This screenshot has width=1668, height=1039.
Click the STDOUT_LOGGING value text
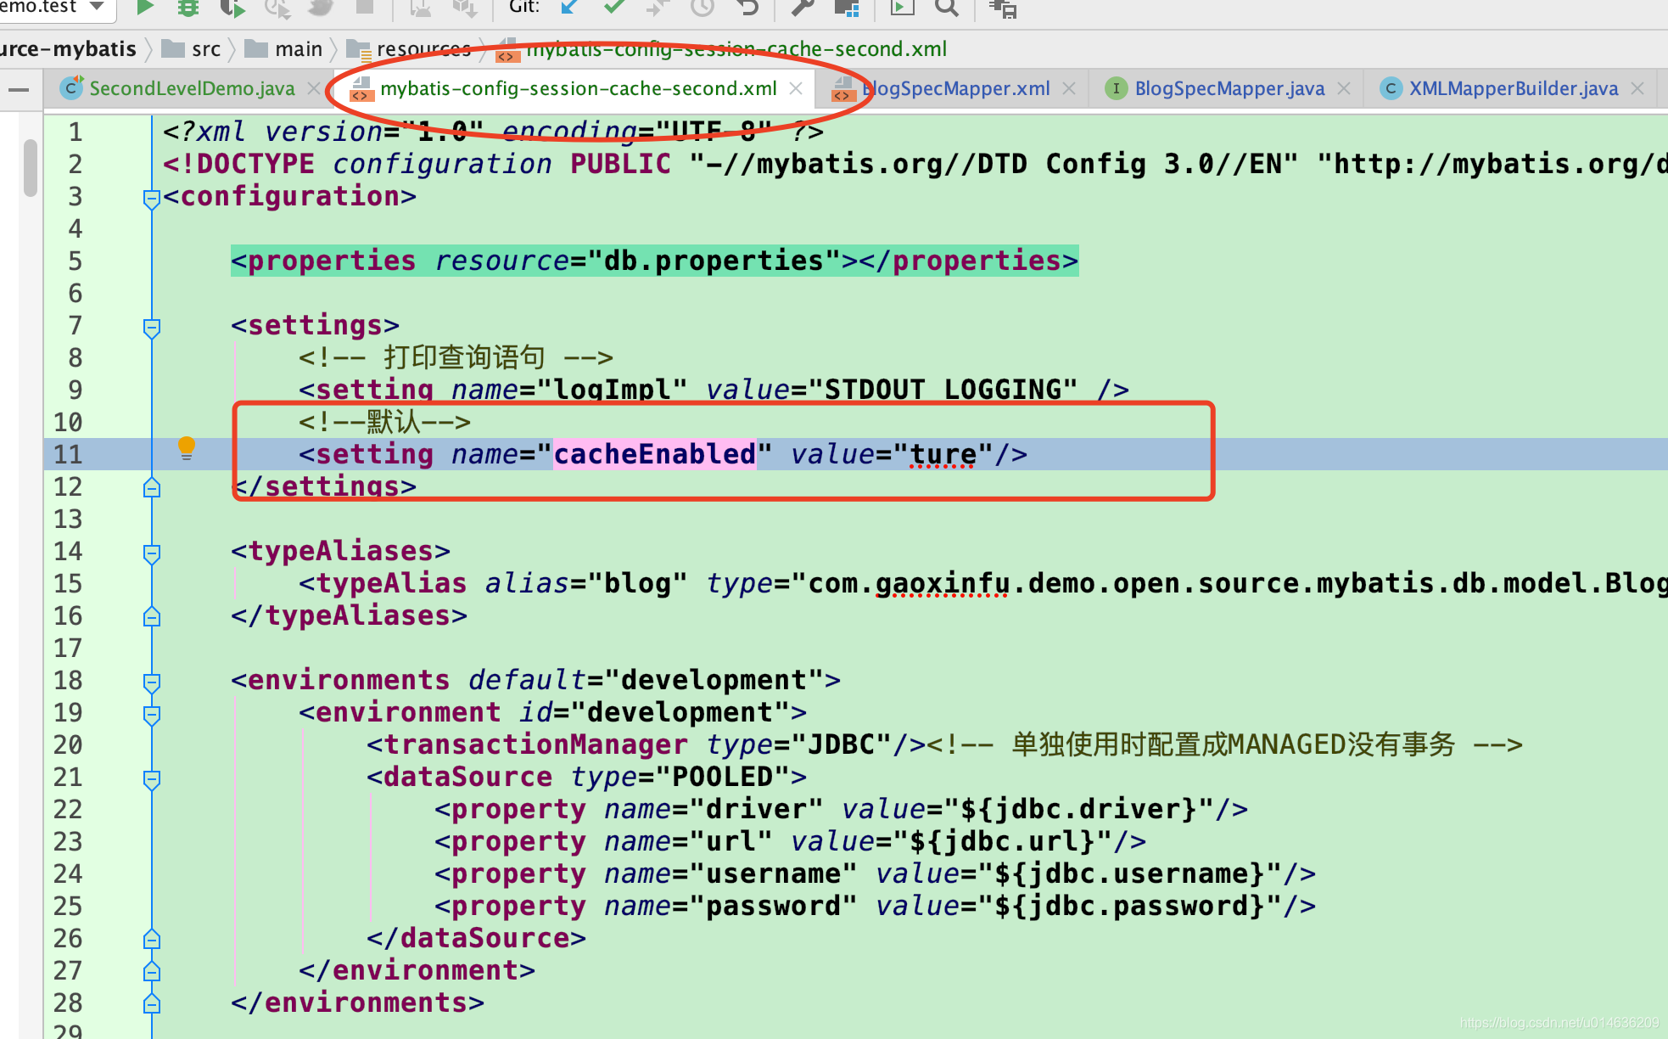pyautogui.click(x=943, y=390)
